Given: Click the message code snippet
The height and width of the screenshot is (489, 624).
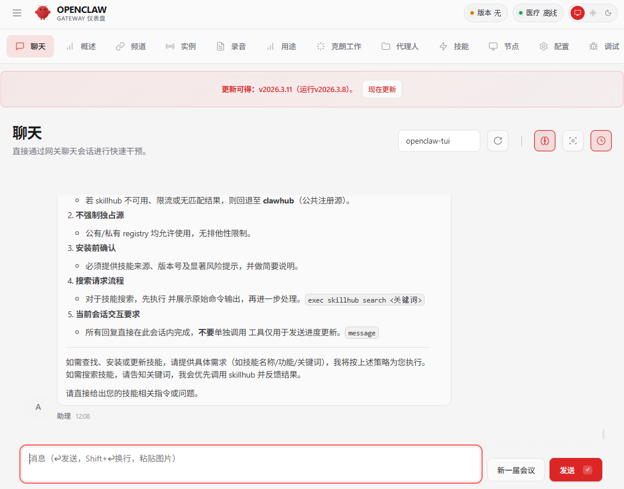Looking at the screenshot, I should (361, 333).
